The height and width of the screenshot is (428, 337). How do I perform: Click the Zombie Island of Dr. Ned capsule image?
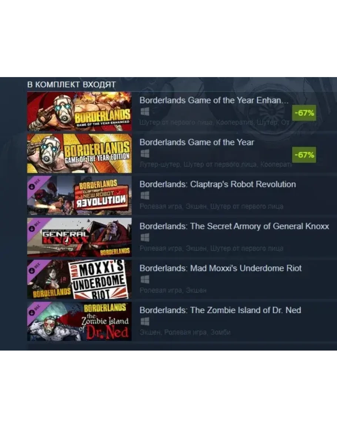[79, 321]
